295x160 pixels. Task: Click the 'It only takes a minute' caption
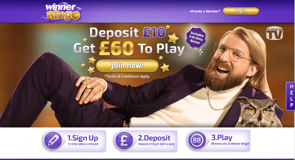tap(83, 144)
